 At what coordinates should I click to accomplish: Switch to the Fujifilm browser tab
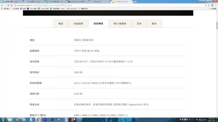coord(56,2)
